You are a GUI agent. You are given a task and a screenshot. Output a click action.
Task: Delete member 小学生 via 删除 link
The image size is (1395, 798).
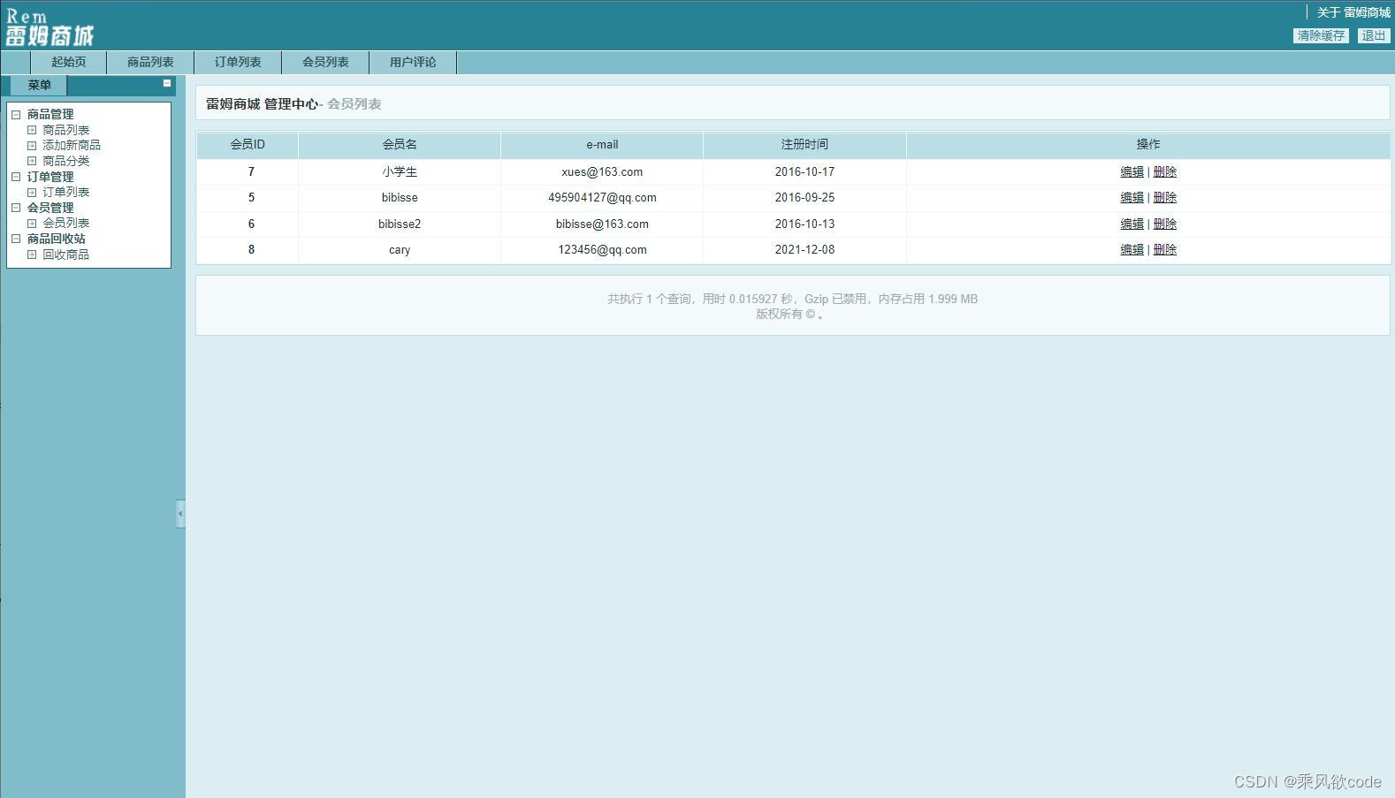point(1165,172)
